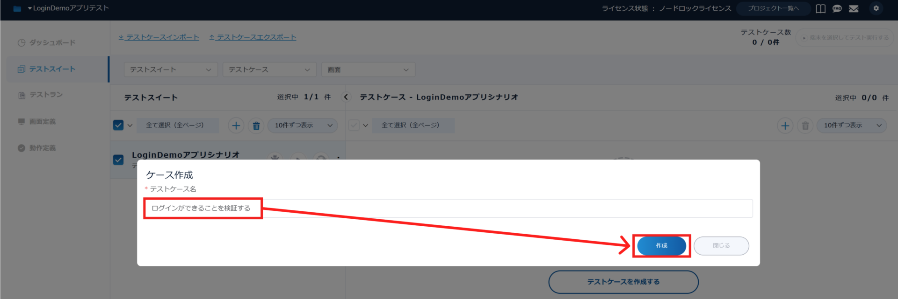This screenshot has width=898, height=299.
Task: Open settings gear icon at top right
Action: [876, 8]
